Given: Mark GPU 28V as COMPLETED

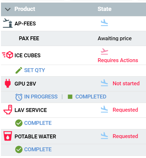Looking at the screenshot, I should (91, 97).
